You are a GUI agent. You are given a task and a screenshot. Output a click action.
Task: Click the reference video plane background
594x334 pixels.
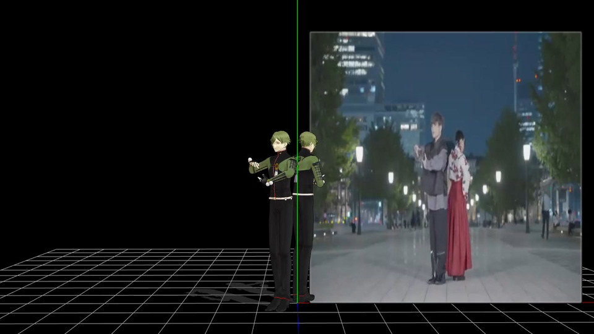tap(445, 167)
